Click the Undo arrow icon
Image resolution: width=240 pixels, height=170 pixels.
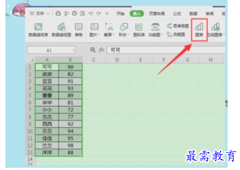pos(91,14)
